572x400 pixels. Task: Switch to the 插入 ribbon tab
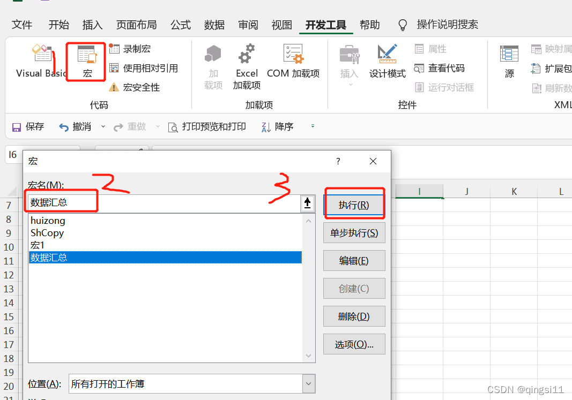point(92,25)
